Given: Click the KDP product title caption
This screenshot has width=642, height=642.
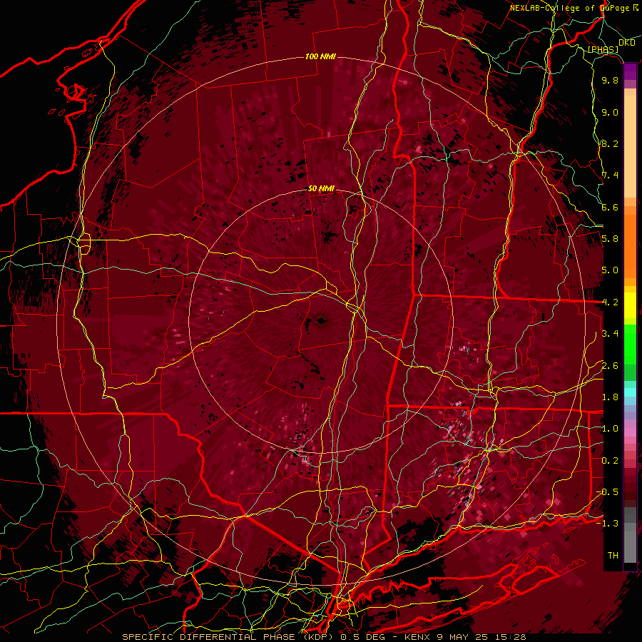Looking at the screenshot, I should pyautogui.click(x=324, y=637).
